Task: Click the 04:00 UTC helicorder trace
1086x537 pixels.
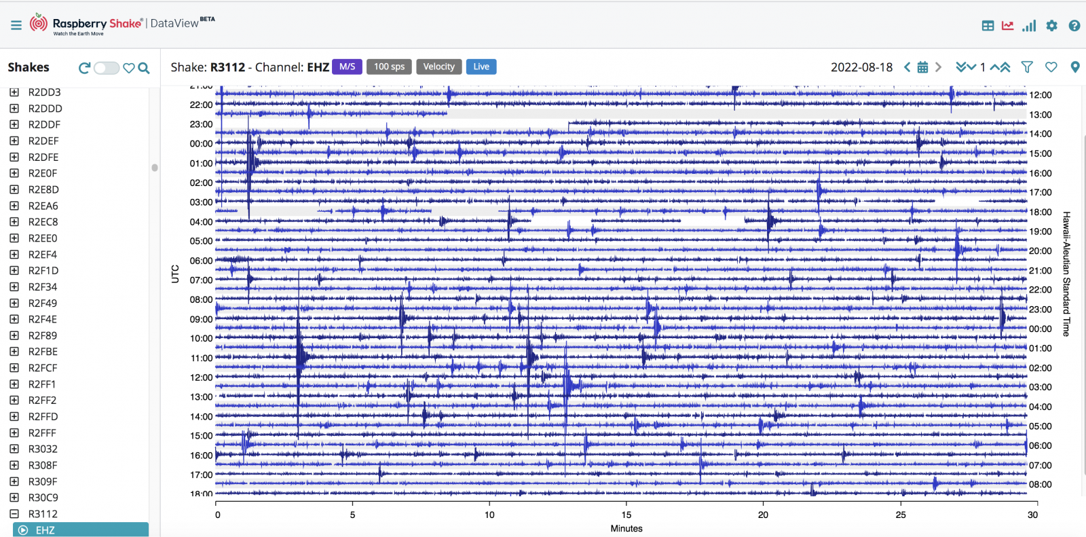Action: (x=621, y=221)
